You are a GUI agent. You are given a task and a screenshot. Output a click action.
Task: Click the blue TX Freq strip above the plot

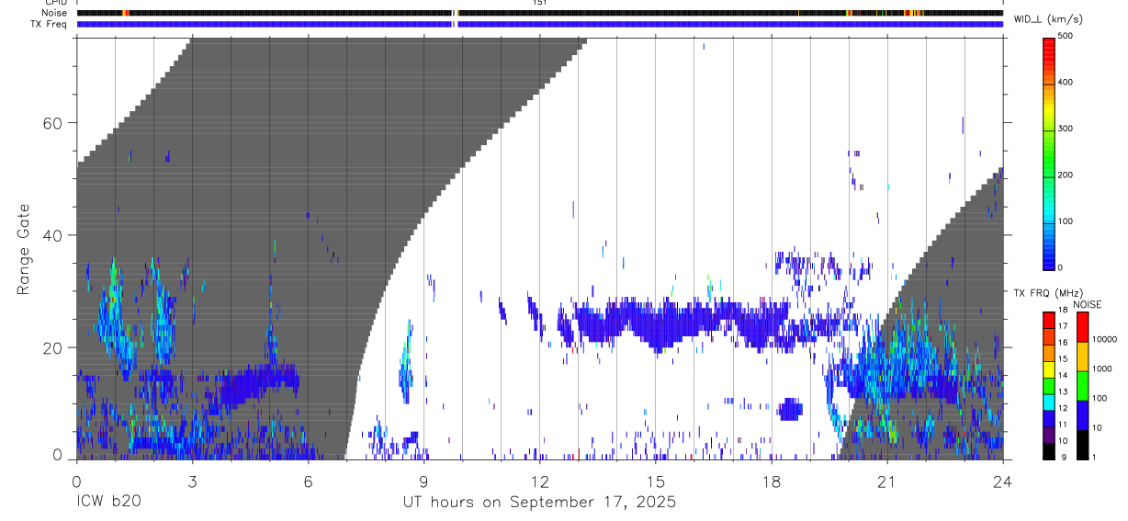pyautogui.click(x=539, y=24)
